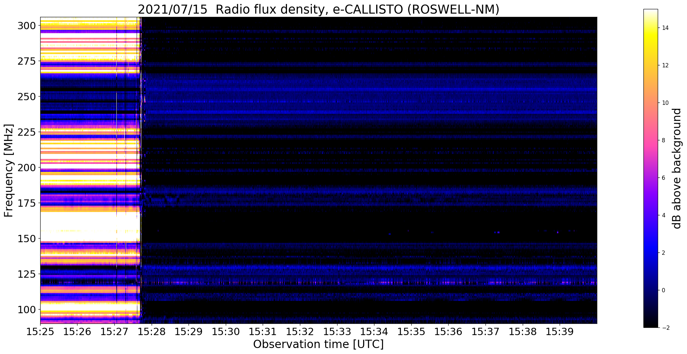This screenshot has width=687, height=354.
Task: Click the 15:39 time tick label
Action: [x=560, y=332]
